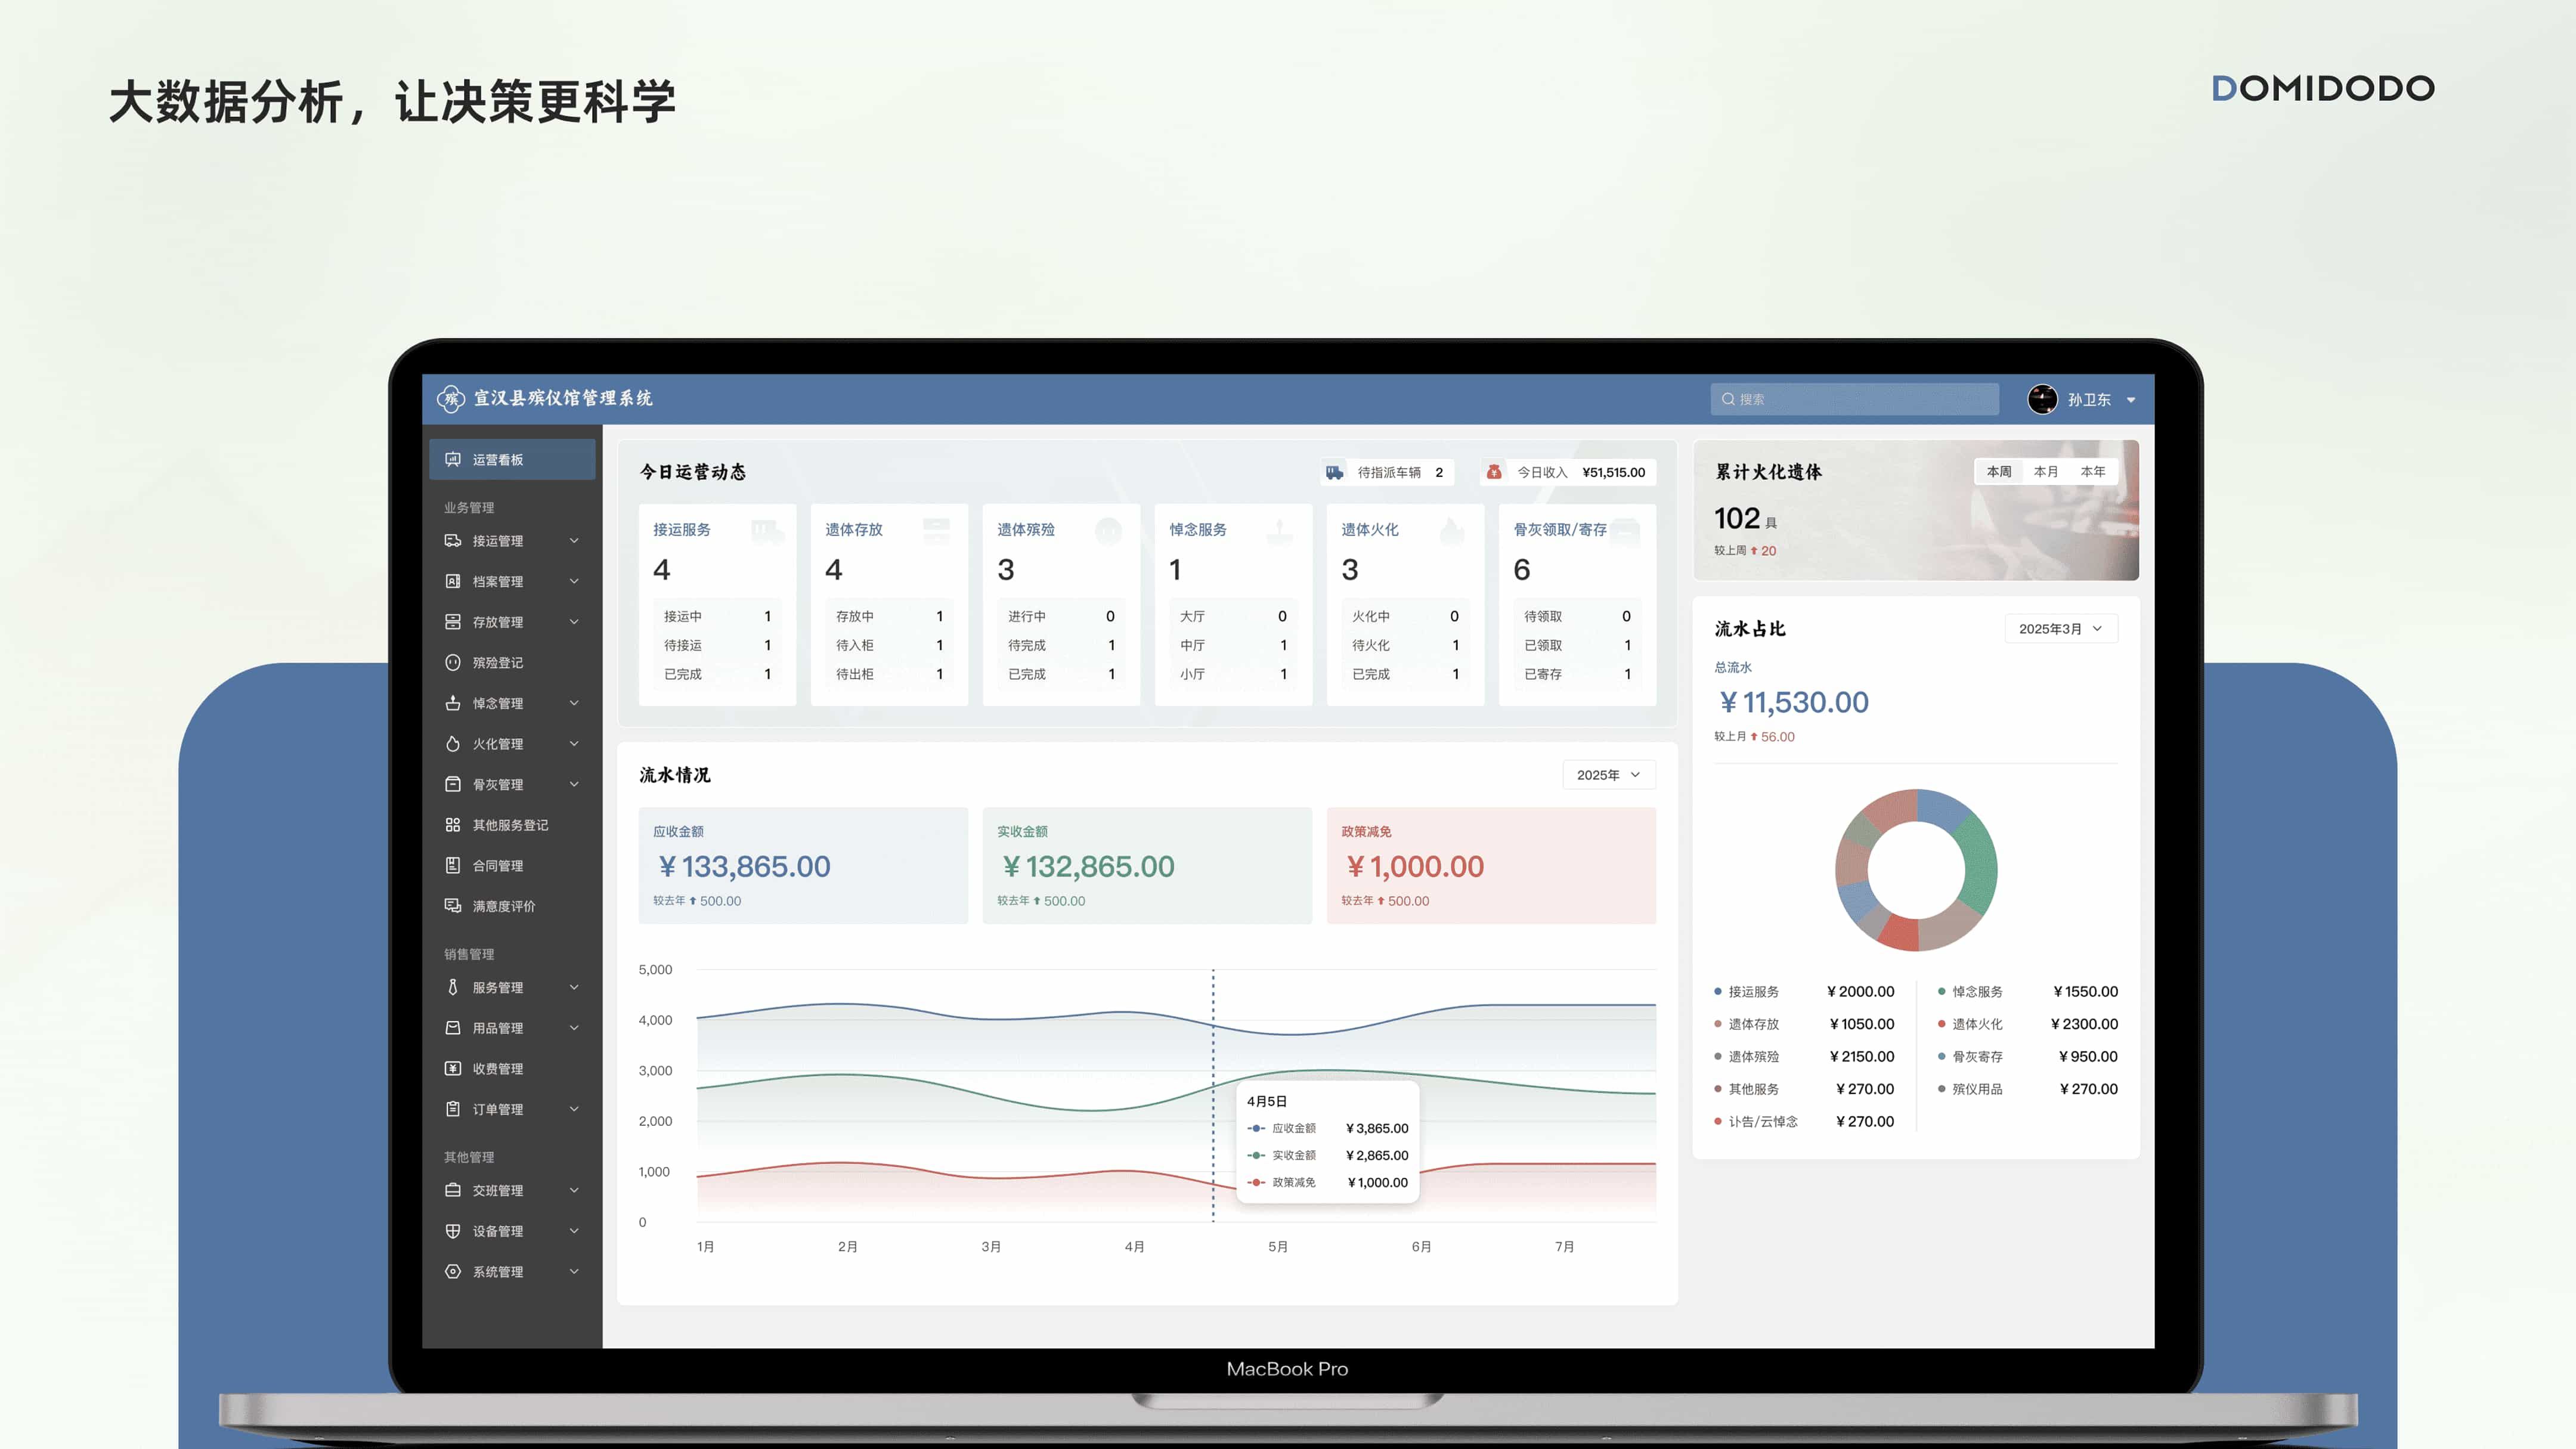Click the 收费管理 yen icon
Image resolution: width=2576 pixels, height=1449 pixels.
tap(453, 1068)
